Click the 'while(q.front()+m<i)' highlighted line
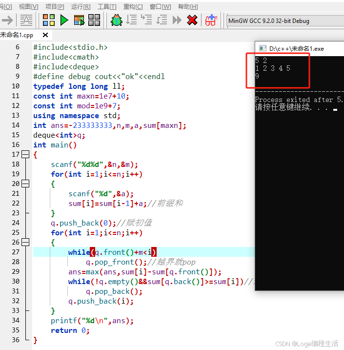This screenshot has width=344, height=350. (x=112, y=252)
